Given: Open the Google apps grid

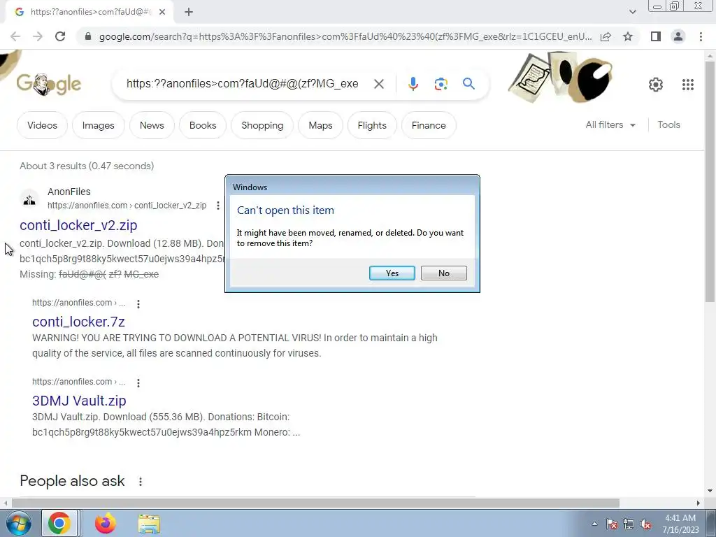Looking at the screenshot, I should tap(688, 85).
